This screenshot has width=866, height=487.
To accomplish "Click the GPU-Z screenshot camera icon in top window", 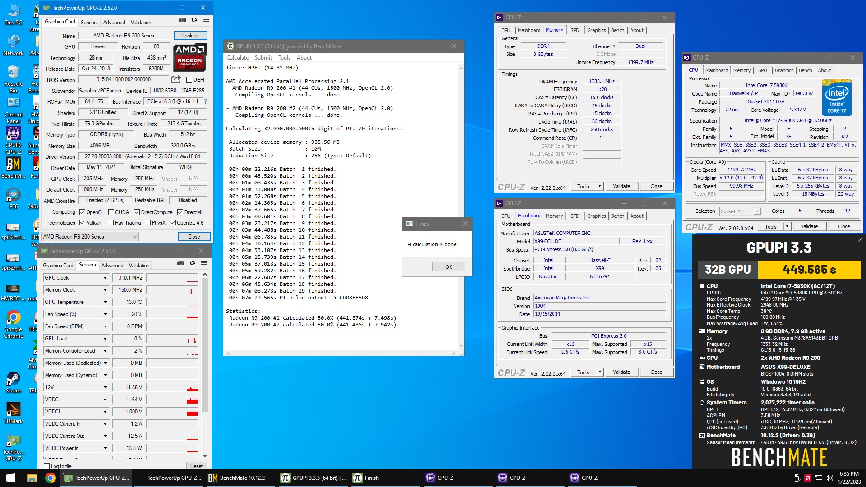I will (182, 20).
